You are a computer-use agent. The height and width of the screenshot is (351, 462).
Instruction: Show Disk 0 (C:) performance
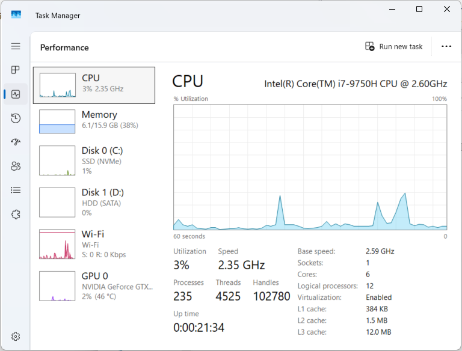point(94,160)
